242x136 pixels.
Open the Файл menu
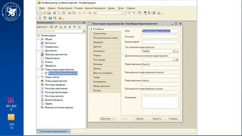[x=42, y=8]
